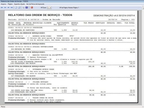Go to the previous page arrow
Image resolution: width=144 pixels, height=108 pixels.
[5, 7]
